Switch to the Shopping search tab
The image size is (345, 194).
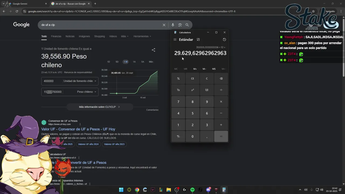[x=99, y=36]
